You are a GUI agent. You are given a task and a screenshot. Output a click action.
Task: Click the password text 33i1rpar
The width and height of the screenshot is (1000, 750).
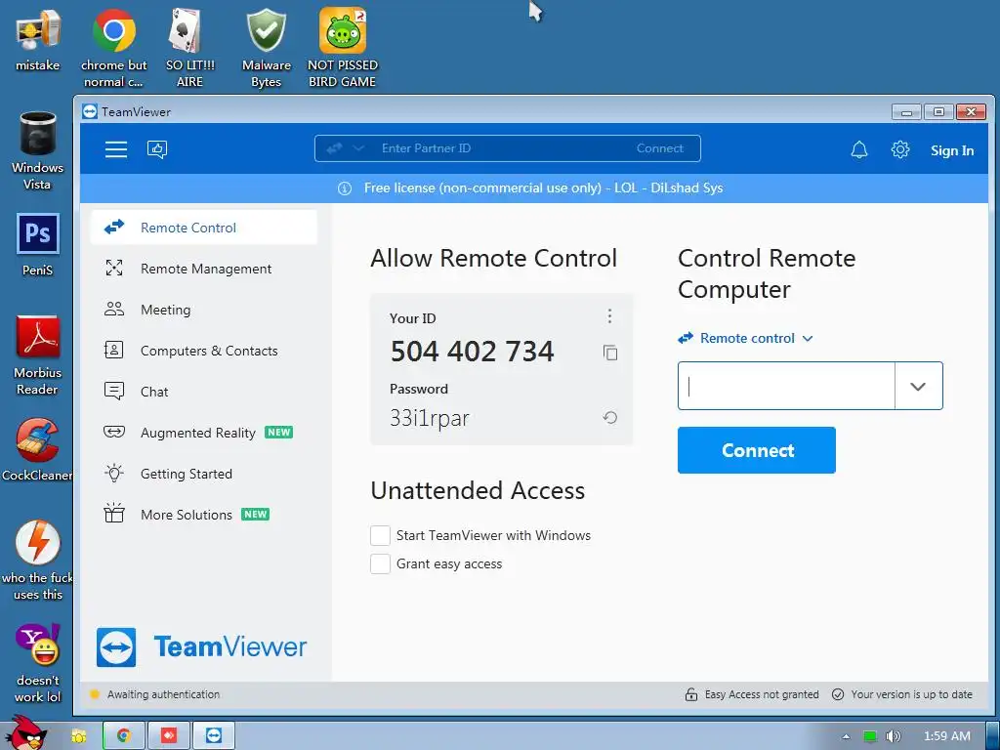(x=430, y=418)
